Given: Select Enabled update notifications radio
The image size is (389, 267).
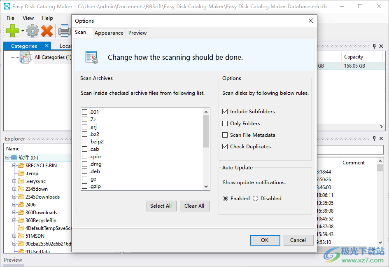Looking at the screenshot, I should click(225, 199).
